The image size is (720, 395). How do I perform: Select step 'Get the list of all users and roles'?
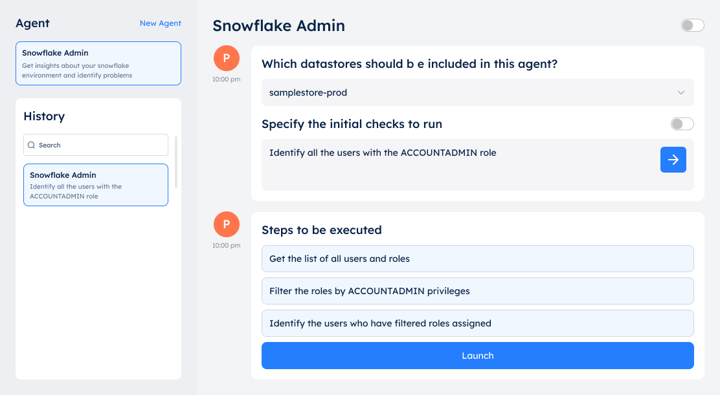point(477,259)
